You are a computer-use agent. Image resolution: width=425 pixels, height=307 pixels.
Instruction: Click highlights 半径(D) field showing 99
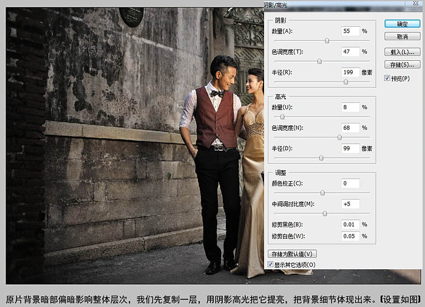350,148
